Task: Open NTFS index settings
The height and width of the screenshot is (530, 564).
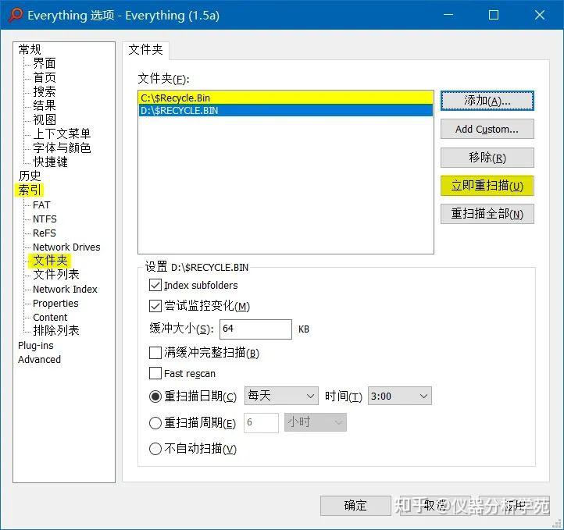Action: click(45, 219)
